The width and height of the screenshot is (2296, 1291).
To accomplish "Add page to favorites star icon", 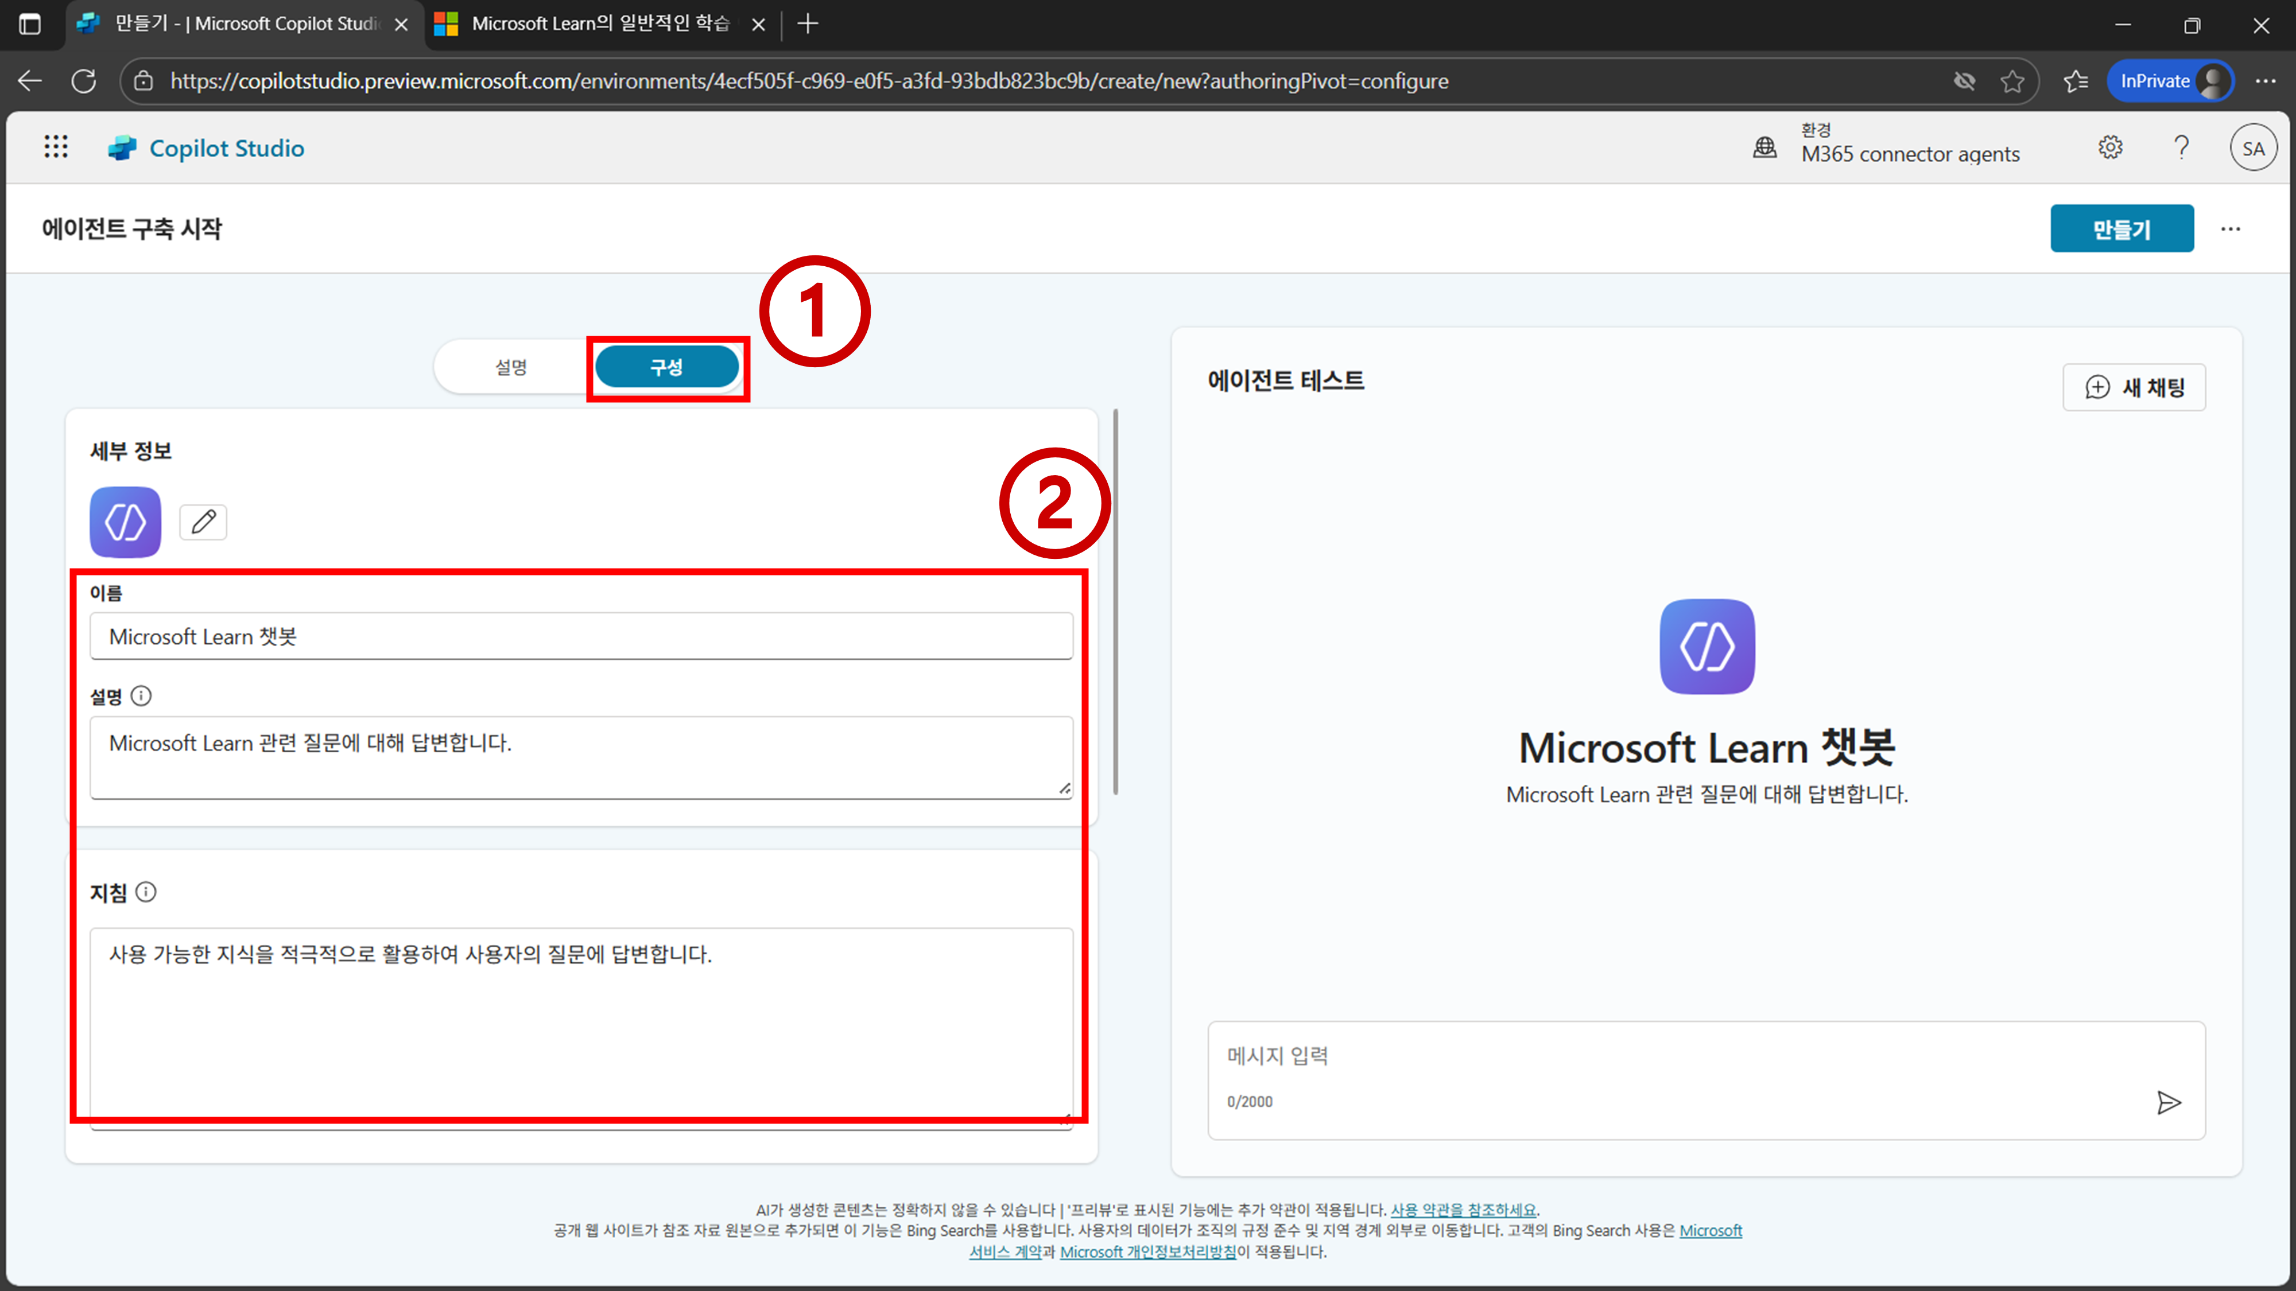I will coord(2012,81).
